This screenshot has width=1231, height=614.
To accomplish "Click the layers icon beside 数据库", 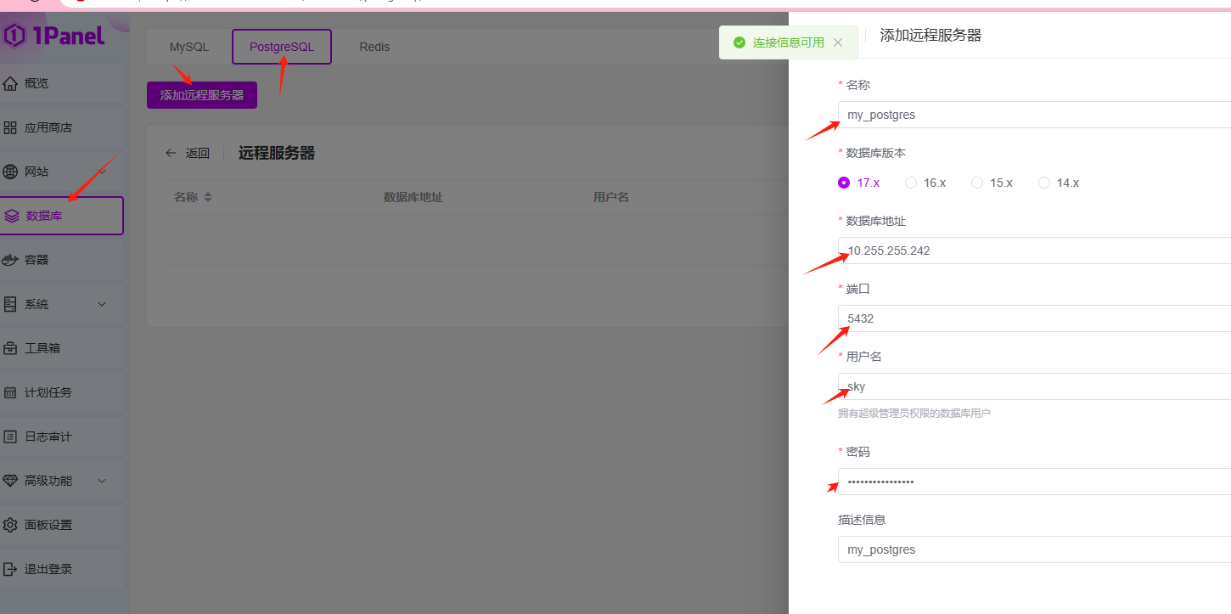I will (x=11, y=216).
